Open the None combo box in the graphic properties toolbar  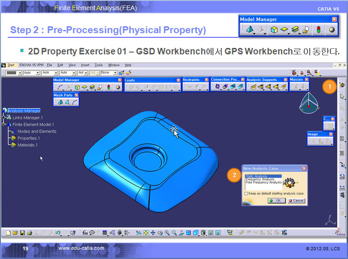[x=109, y=72]
